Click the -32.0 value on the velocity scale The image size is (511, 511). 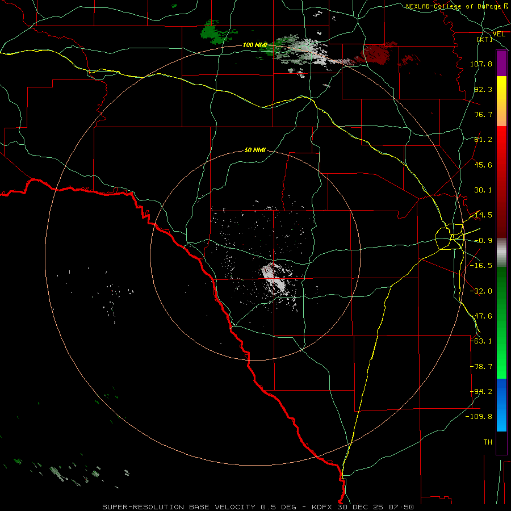click(x=481, y=291)
